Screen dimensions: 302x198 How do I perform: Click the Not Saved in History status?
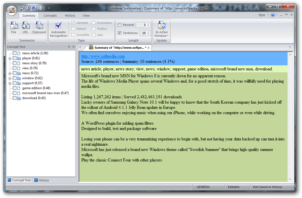coord(268,187)
